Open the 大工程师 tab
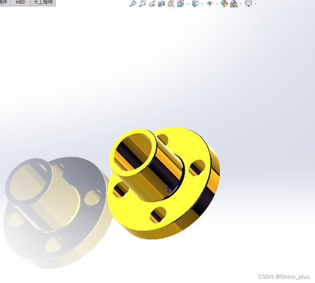The width and height of the screenshot is (315, 283). click(x=43, y=2)
